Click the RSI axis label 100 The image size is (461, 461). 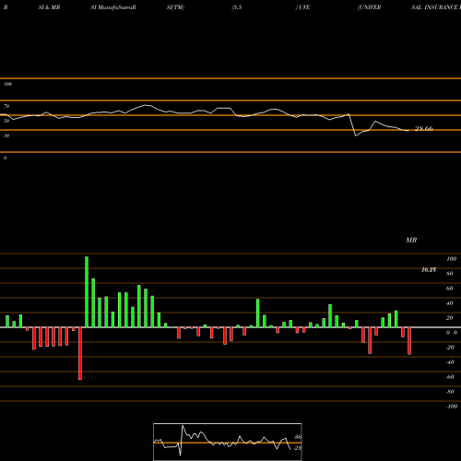click(x=8, y=84)
